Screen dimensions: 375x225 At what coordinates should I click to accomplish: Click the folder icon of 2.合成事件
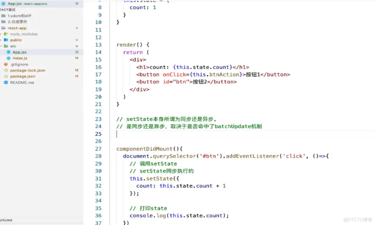[3, 22]
